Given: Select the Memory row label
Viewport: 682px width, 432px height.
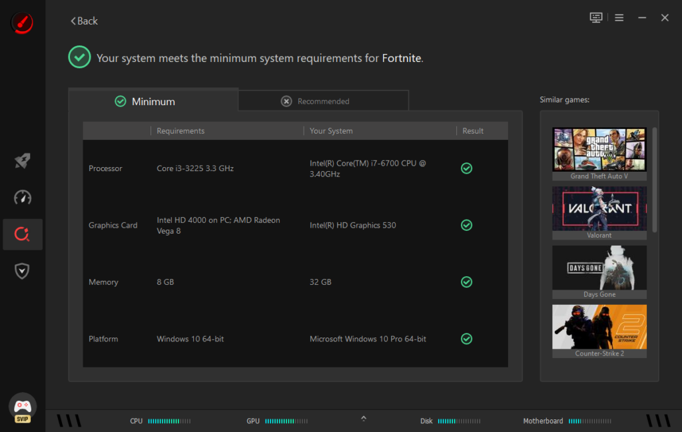Looking at the screenshot, I should (x=103, y=282).
